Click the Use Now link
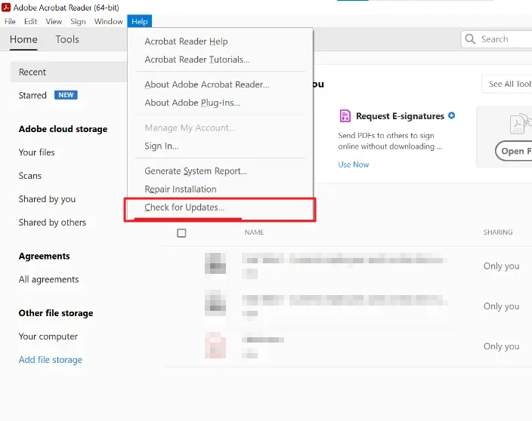Screen dimensions: 532x421 click(353, 164)
